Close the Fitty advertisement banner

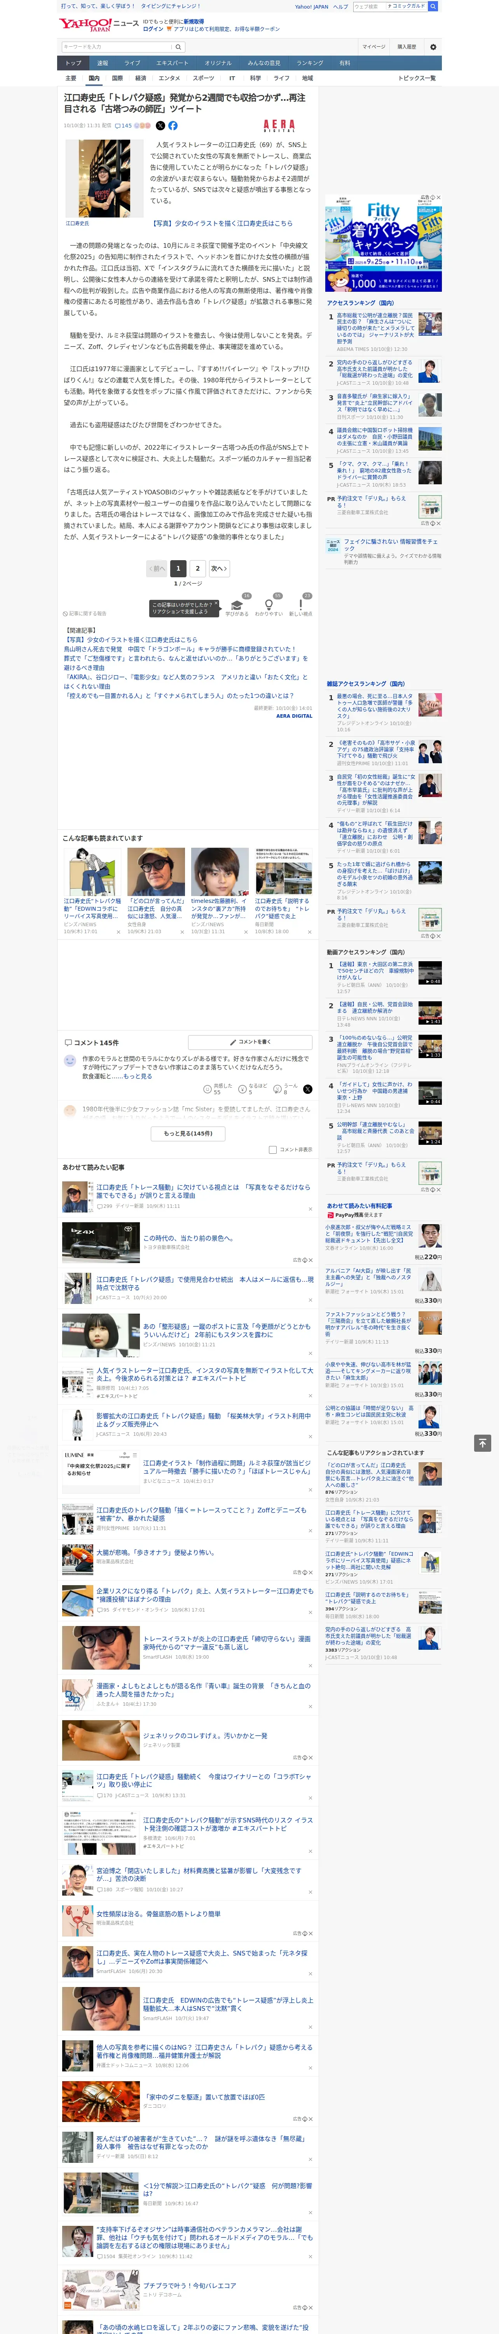click(438, 198)
